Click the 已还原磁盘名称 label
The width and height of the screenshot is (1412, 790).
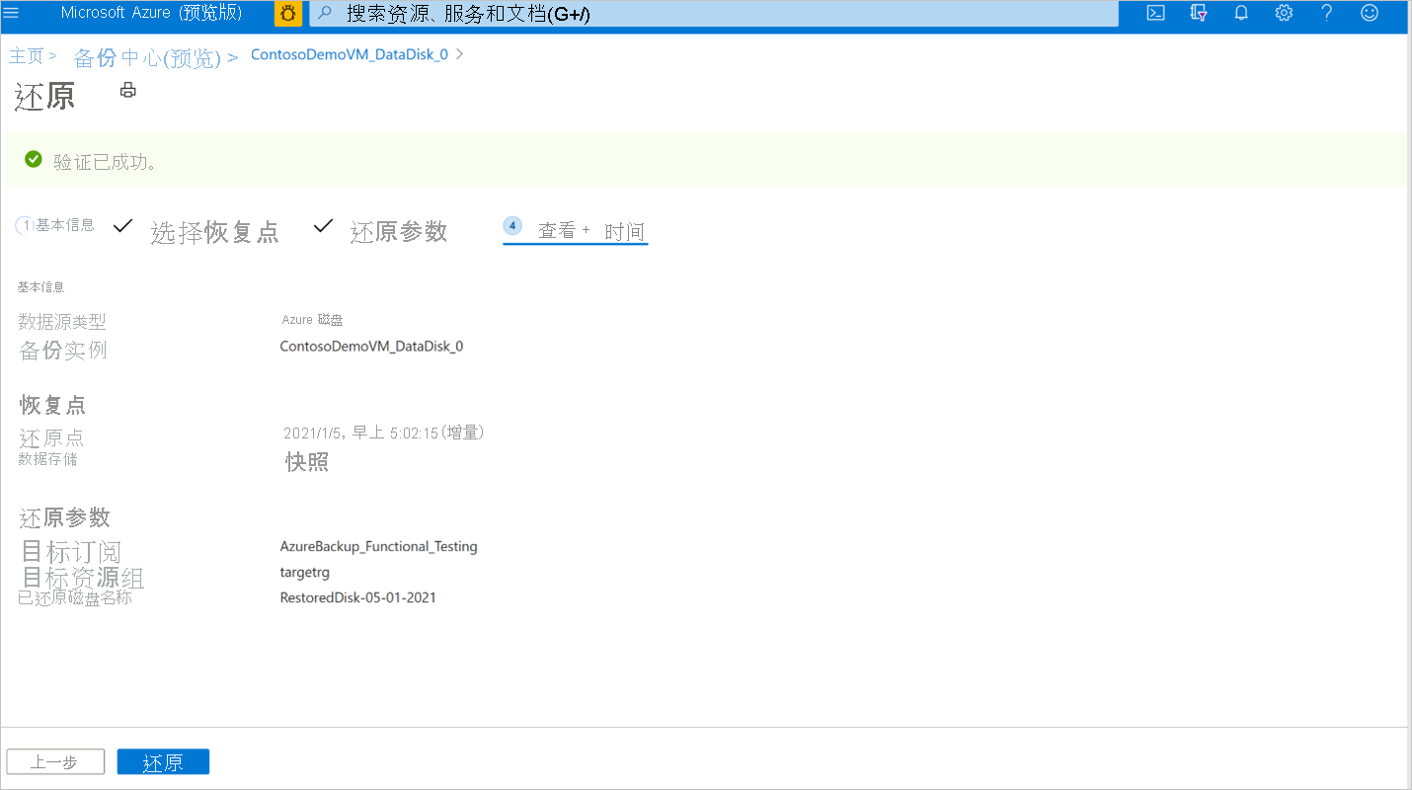75,598
